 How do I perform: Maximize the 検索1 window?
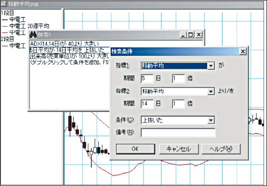click(x=191, y=35)
